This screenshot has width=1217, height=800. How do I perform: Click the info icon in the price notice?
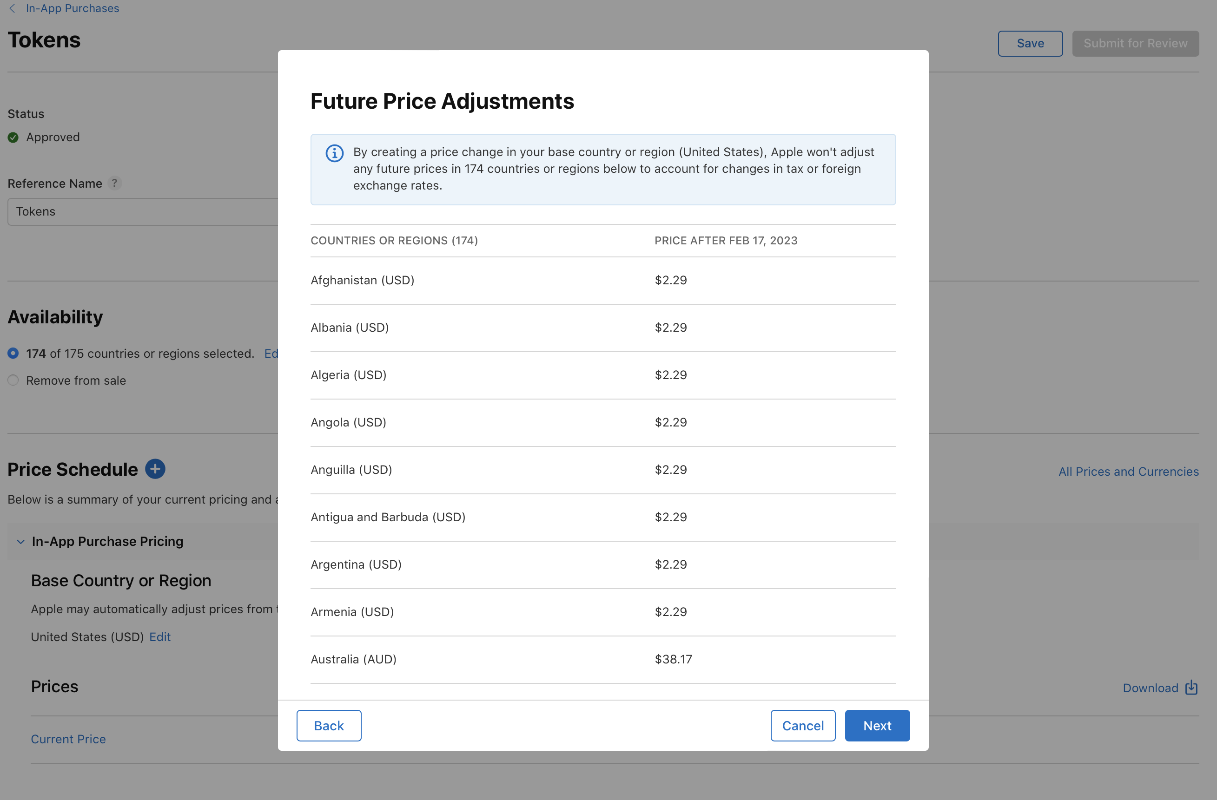click(x=334, y=153)
